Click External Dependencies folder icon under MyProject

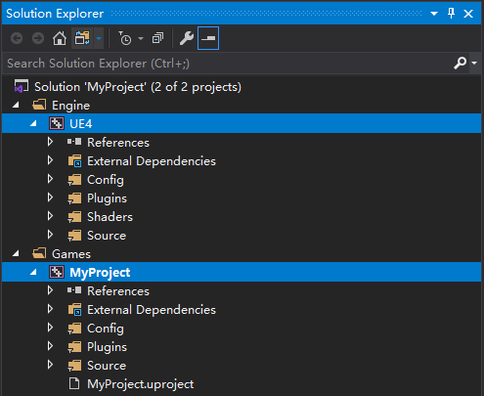(74, 310)
